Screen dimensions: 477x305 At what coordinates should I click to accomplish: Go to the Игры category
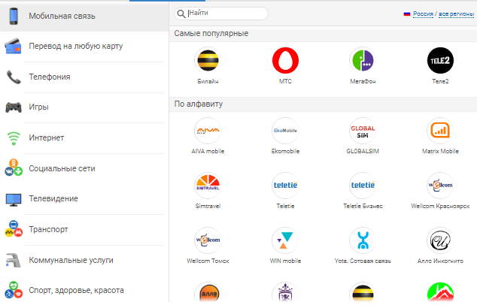(x=84, y=107)
